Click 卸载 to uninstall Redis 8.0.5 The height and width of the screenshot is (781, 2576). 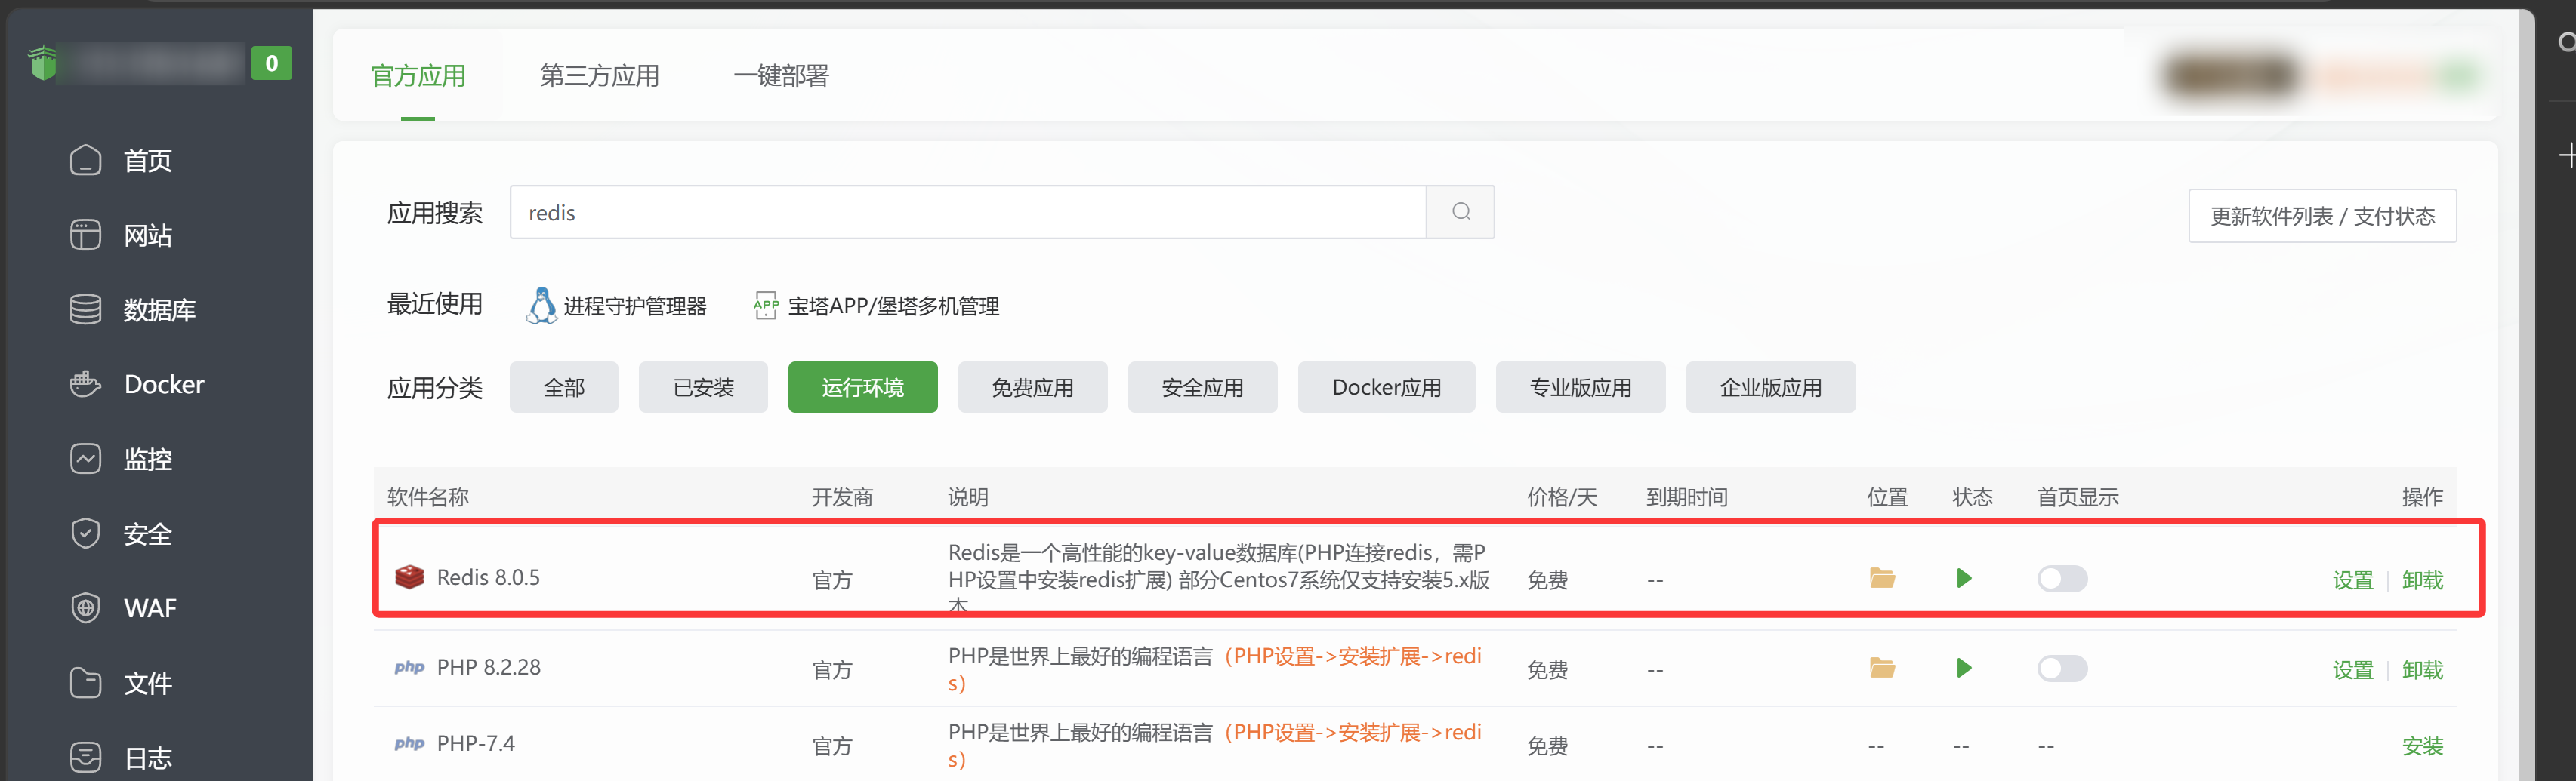(2422, 578)
